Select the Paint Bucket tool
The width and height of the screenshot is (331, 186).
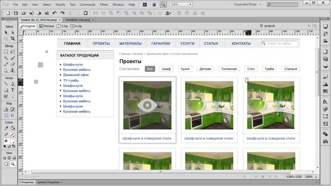[12, 128]
